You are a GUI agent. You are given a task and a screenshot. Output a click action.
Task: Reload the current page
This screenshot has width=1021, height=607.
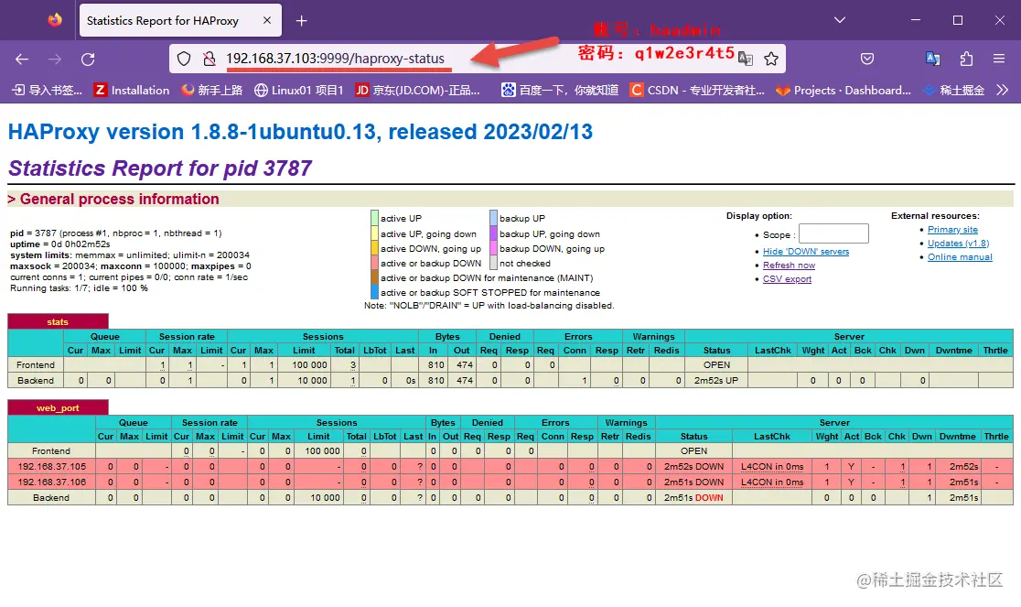88,60
